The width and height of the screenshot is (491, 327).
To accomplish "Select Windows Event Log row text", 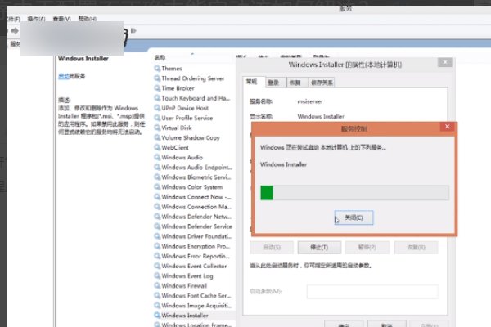I will click(187, 276).
